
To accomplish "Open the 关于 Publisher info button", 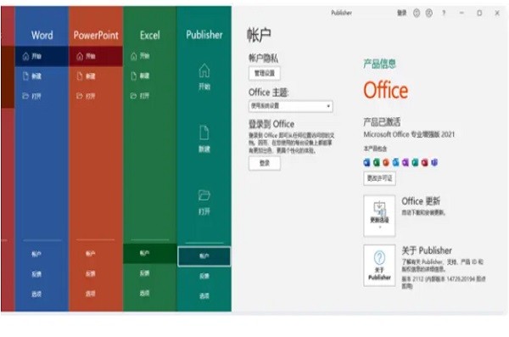I will tap(379, 265).
